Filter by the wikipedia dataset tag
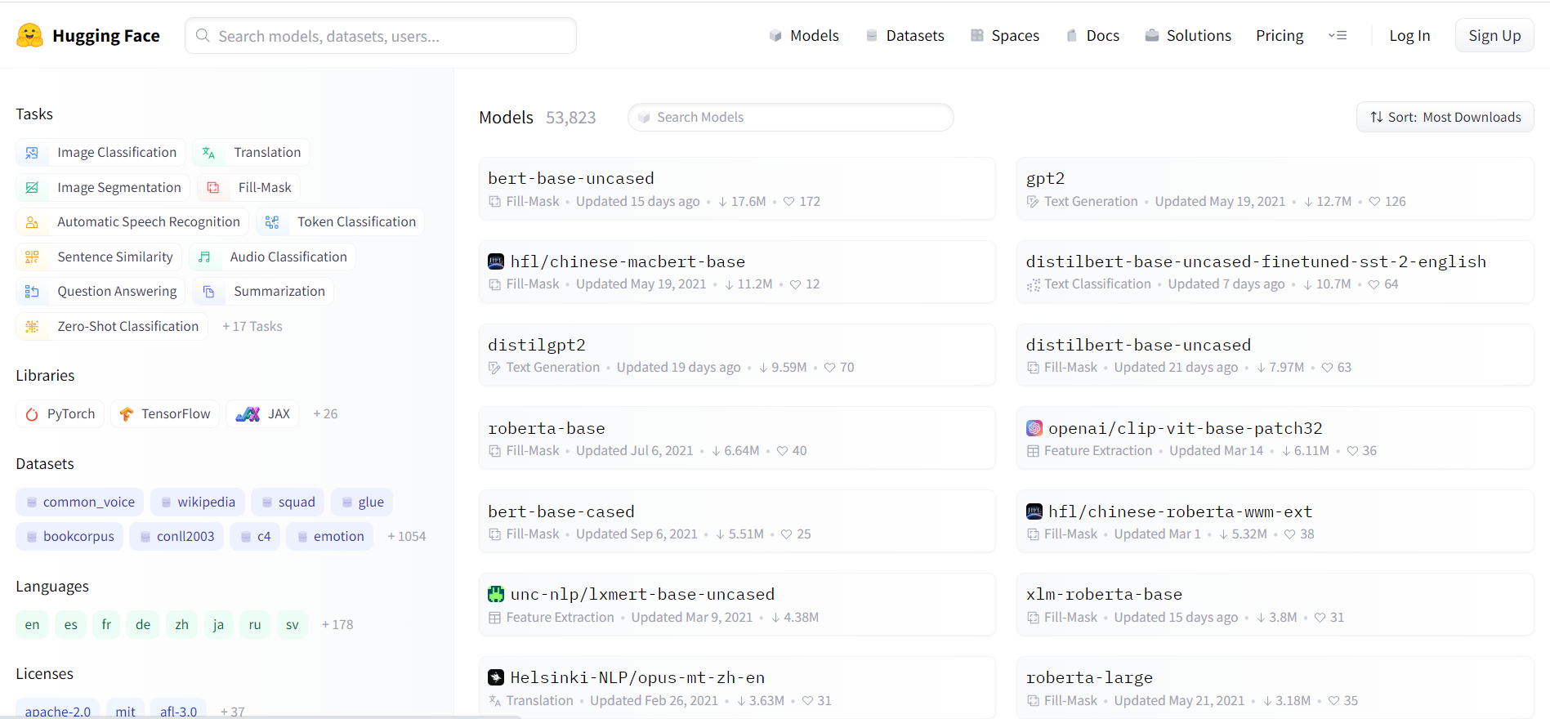This screenshot has height=719, width=1550. [198, 502]
